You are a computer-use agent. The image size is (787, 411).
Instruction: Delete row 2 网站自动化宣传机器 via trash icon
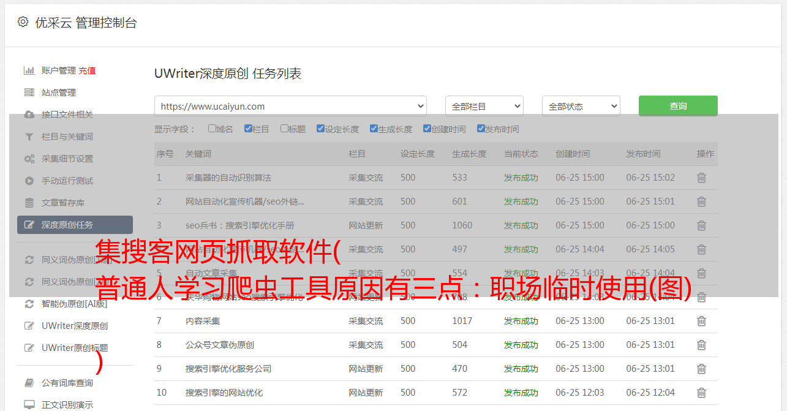tap(701, 202)
